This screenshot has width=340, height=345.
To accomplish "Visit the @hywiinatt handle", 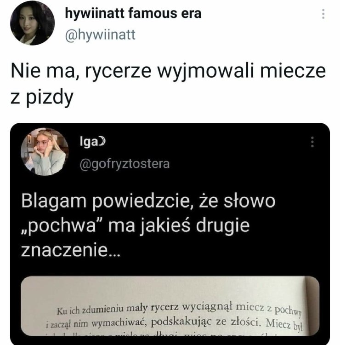I will 100,35.
